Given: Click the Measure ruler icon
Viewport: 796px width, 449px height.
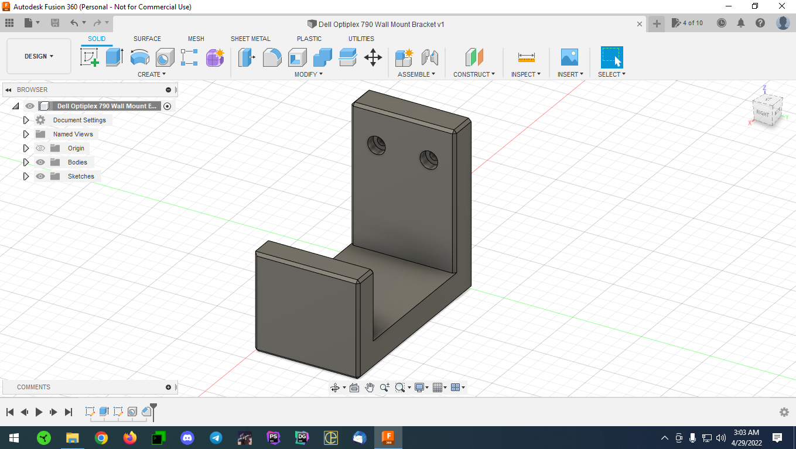Looking at the screenshot, I should point(527,57).
